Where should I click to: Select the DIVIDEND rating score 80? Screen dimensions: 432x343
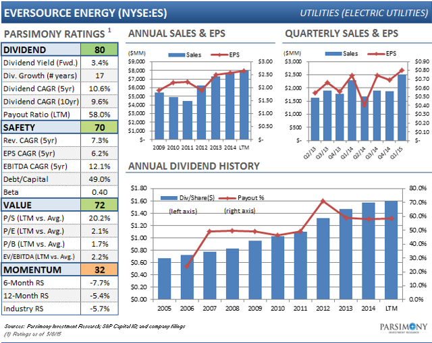[99, 50]
